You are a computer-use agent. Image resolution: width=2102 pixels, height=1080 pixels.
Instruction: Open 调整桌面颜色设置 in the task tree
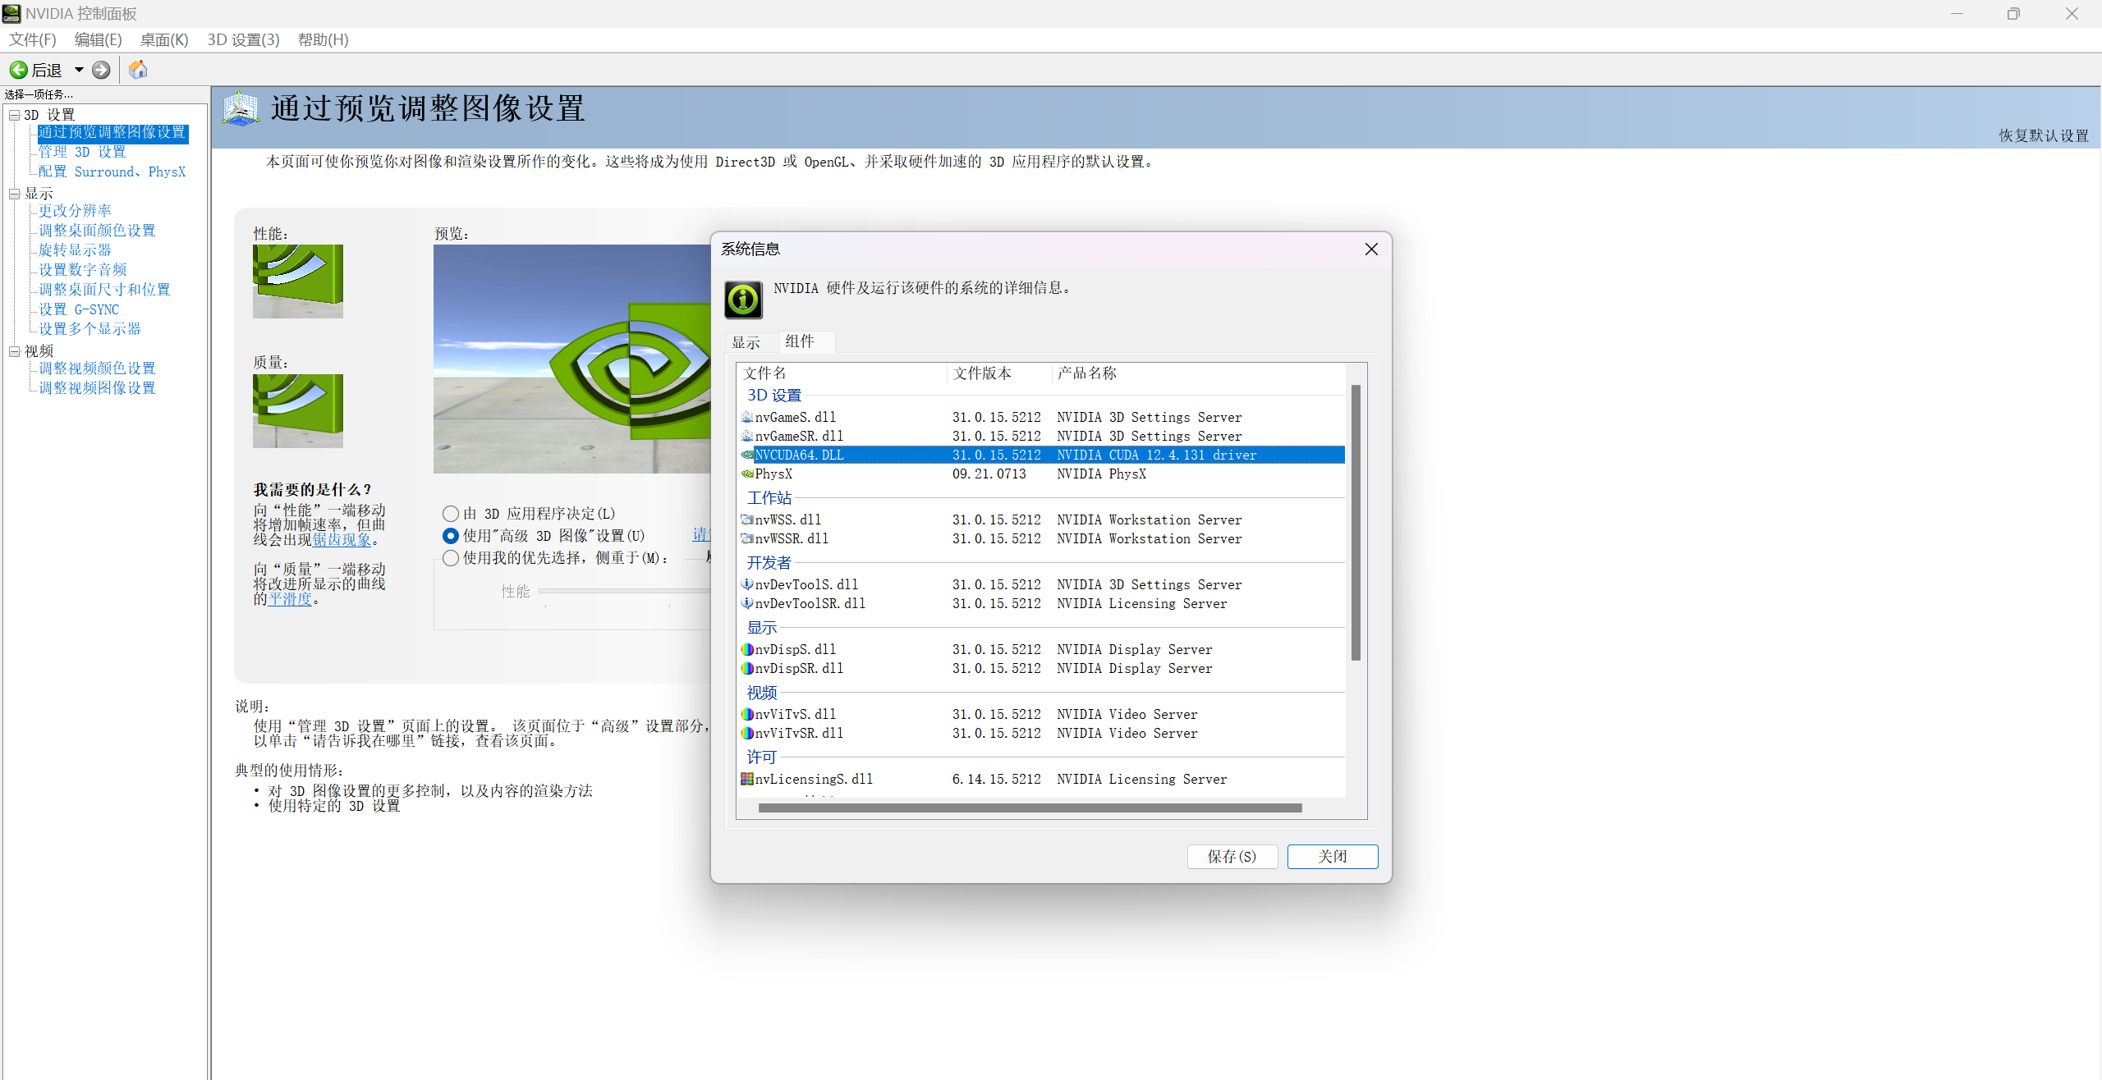(x=97, y=231)
